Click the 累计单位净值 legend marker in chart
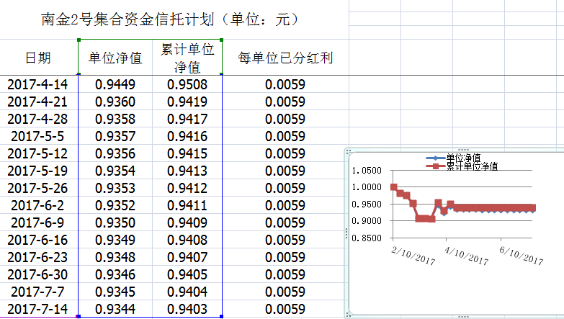 click(434, 166)
